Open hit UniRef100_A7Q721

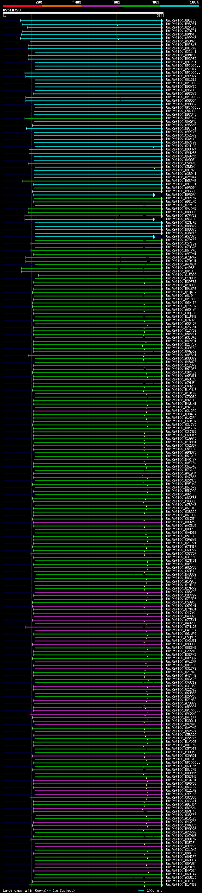[x=181, y=31]
